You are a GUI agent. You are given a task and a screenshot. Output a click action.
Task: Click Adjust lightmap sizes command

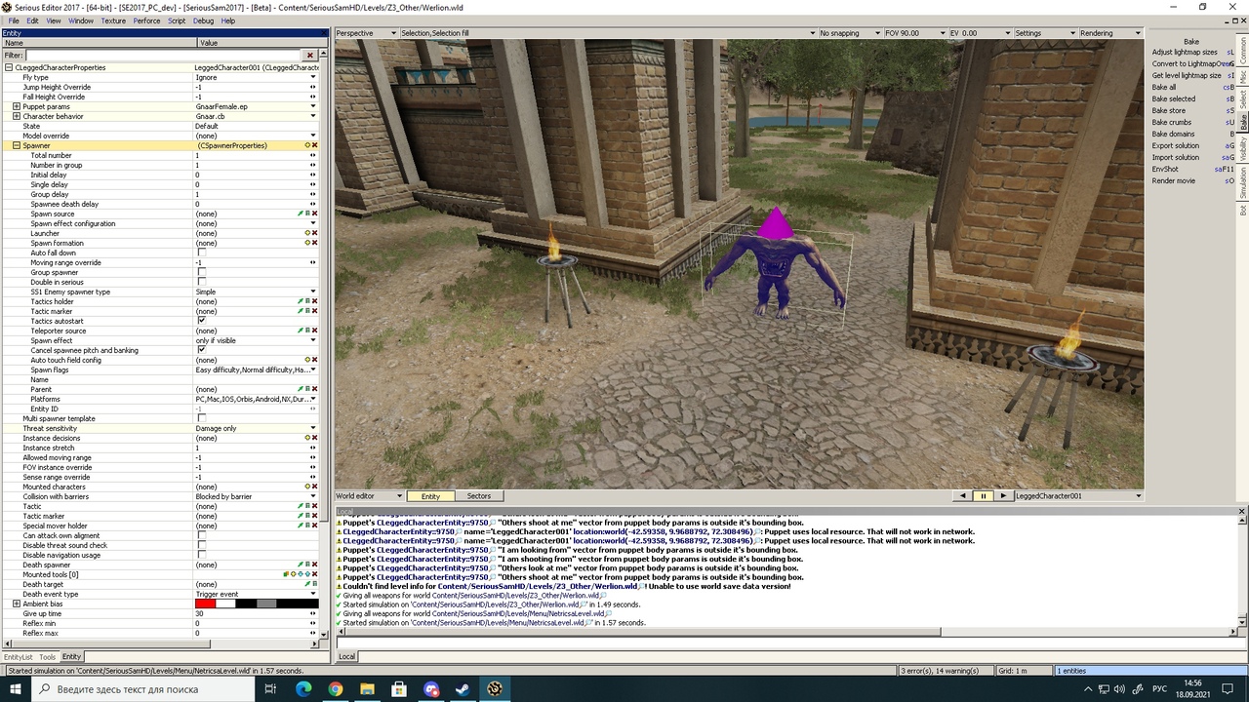[x=1185, y=52]
